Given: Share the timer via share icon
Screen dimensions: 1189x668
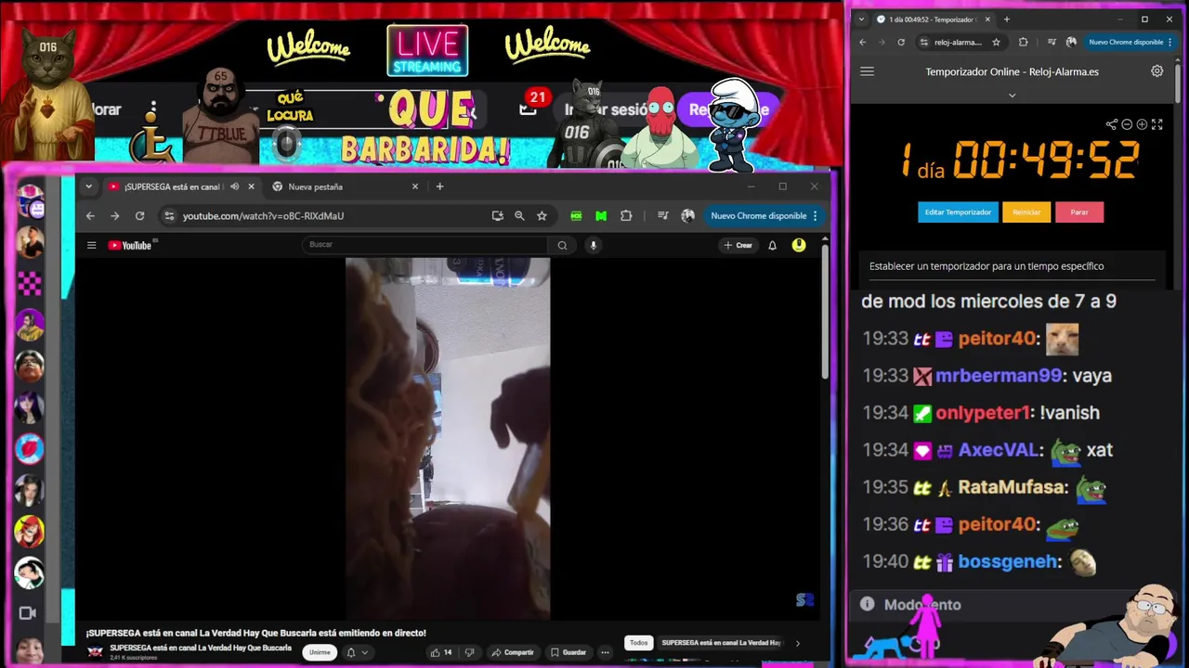Looking at the screenshot, I should 1111,124.
